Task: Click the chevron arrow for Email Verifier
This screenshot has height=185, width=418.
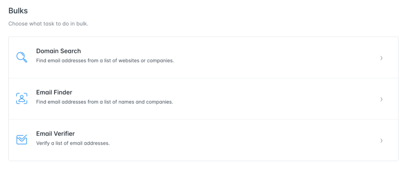Action: tap(381, 141)
